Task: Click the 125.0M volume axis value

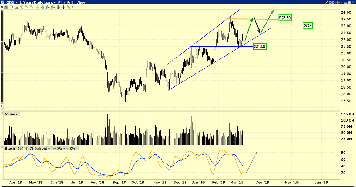Action: coord(348,114)
